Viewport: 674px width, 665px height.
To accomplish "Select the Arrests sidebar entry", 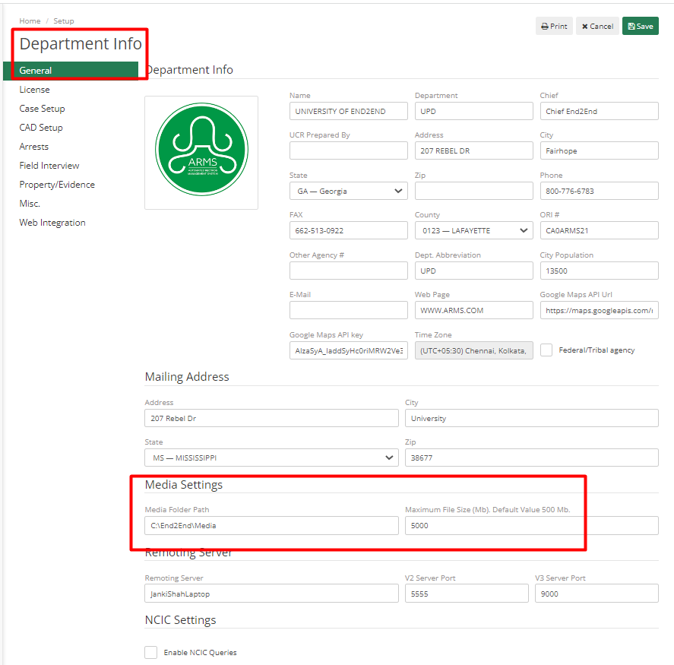I will tap(35, 146).
